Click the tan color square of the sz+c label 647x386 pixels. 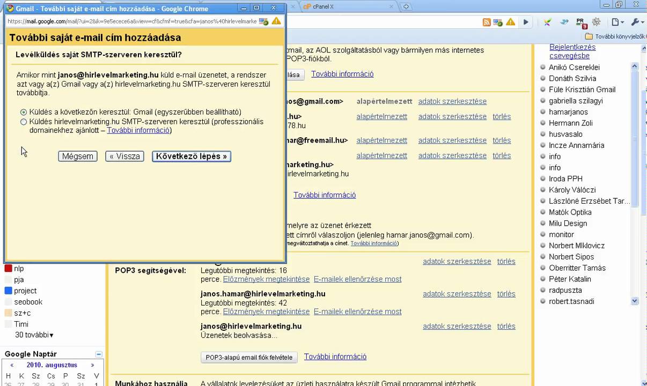pos(8,313)
